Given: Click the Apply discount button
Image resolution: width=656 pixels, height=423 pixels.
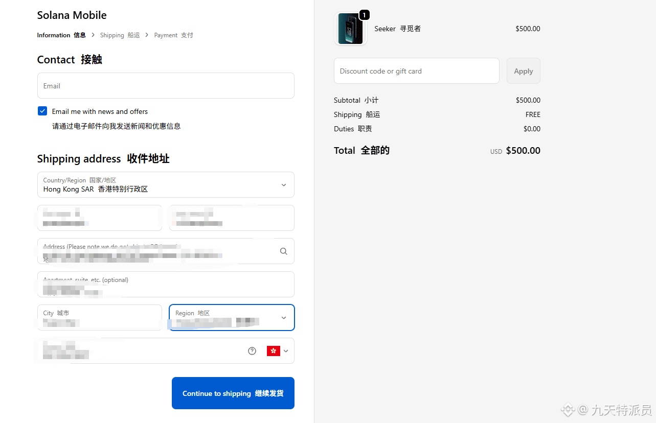Looking at the screenshot, I should 523,71.
